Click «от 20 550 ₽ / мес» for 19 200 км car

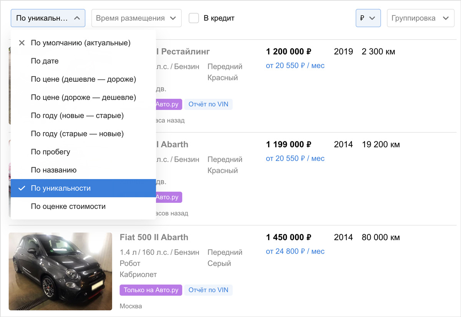295,159
